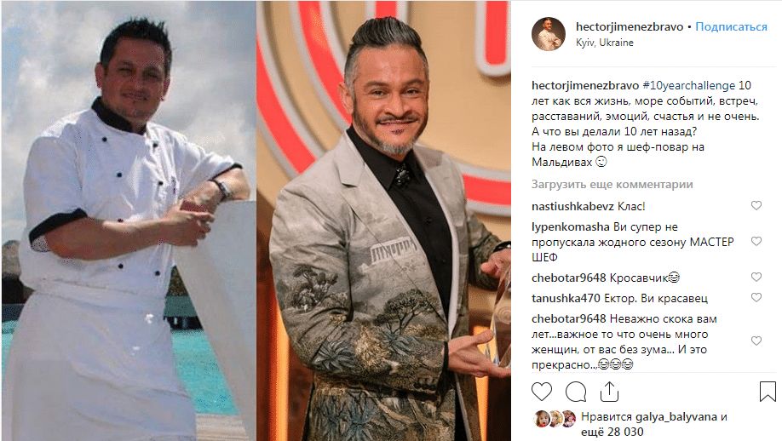Save post with the bookmark icon

point(768,392)
